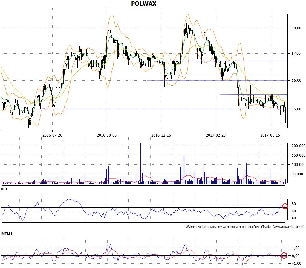Screen dimensions: 306x268
Task: Click the 17,00 price axis label
Action: [296, 54]
